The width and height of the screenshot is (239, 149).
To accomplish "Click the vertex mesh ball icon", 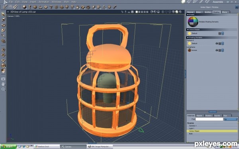I will point(35,7).
